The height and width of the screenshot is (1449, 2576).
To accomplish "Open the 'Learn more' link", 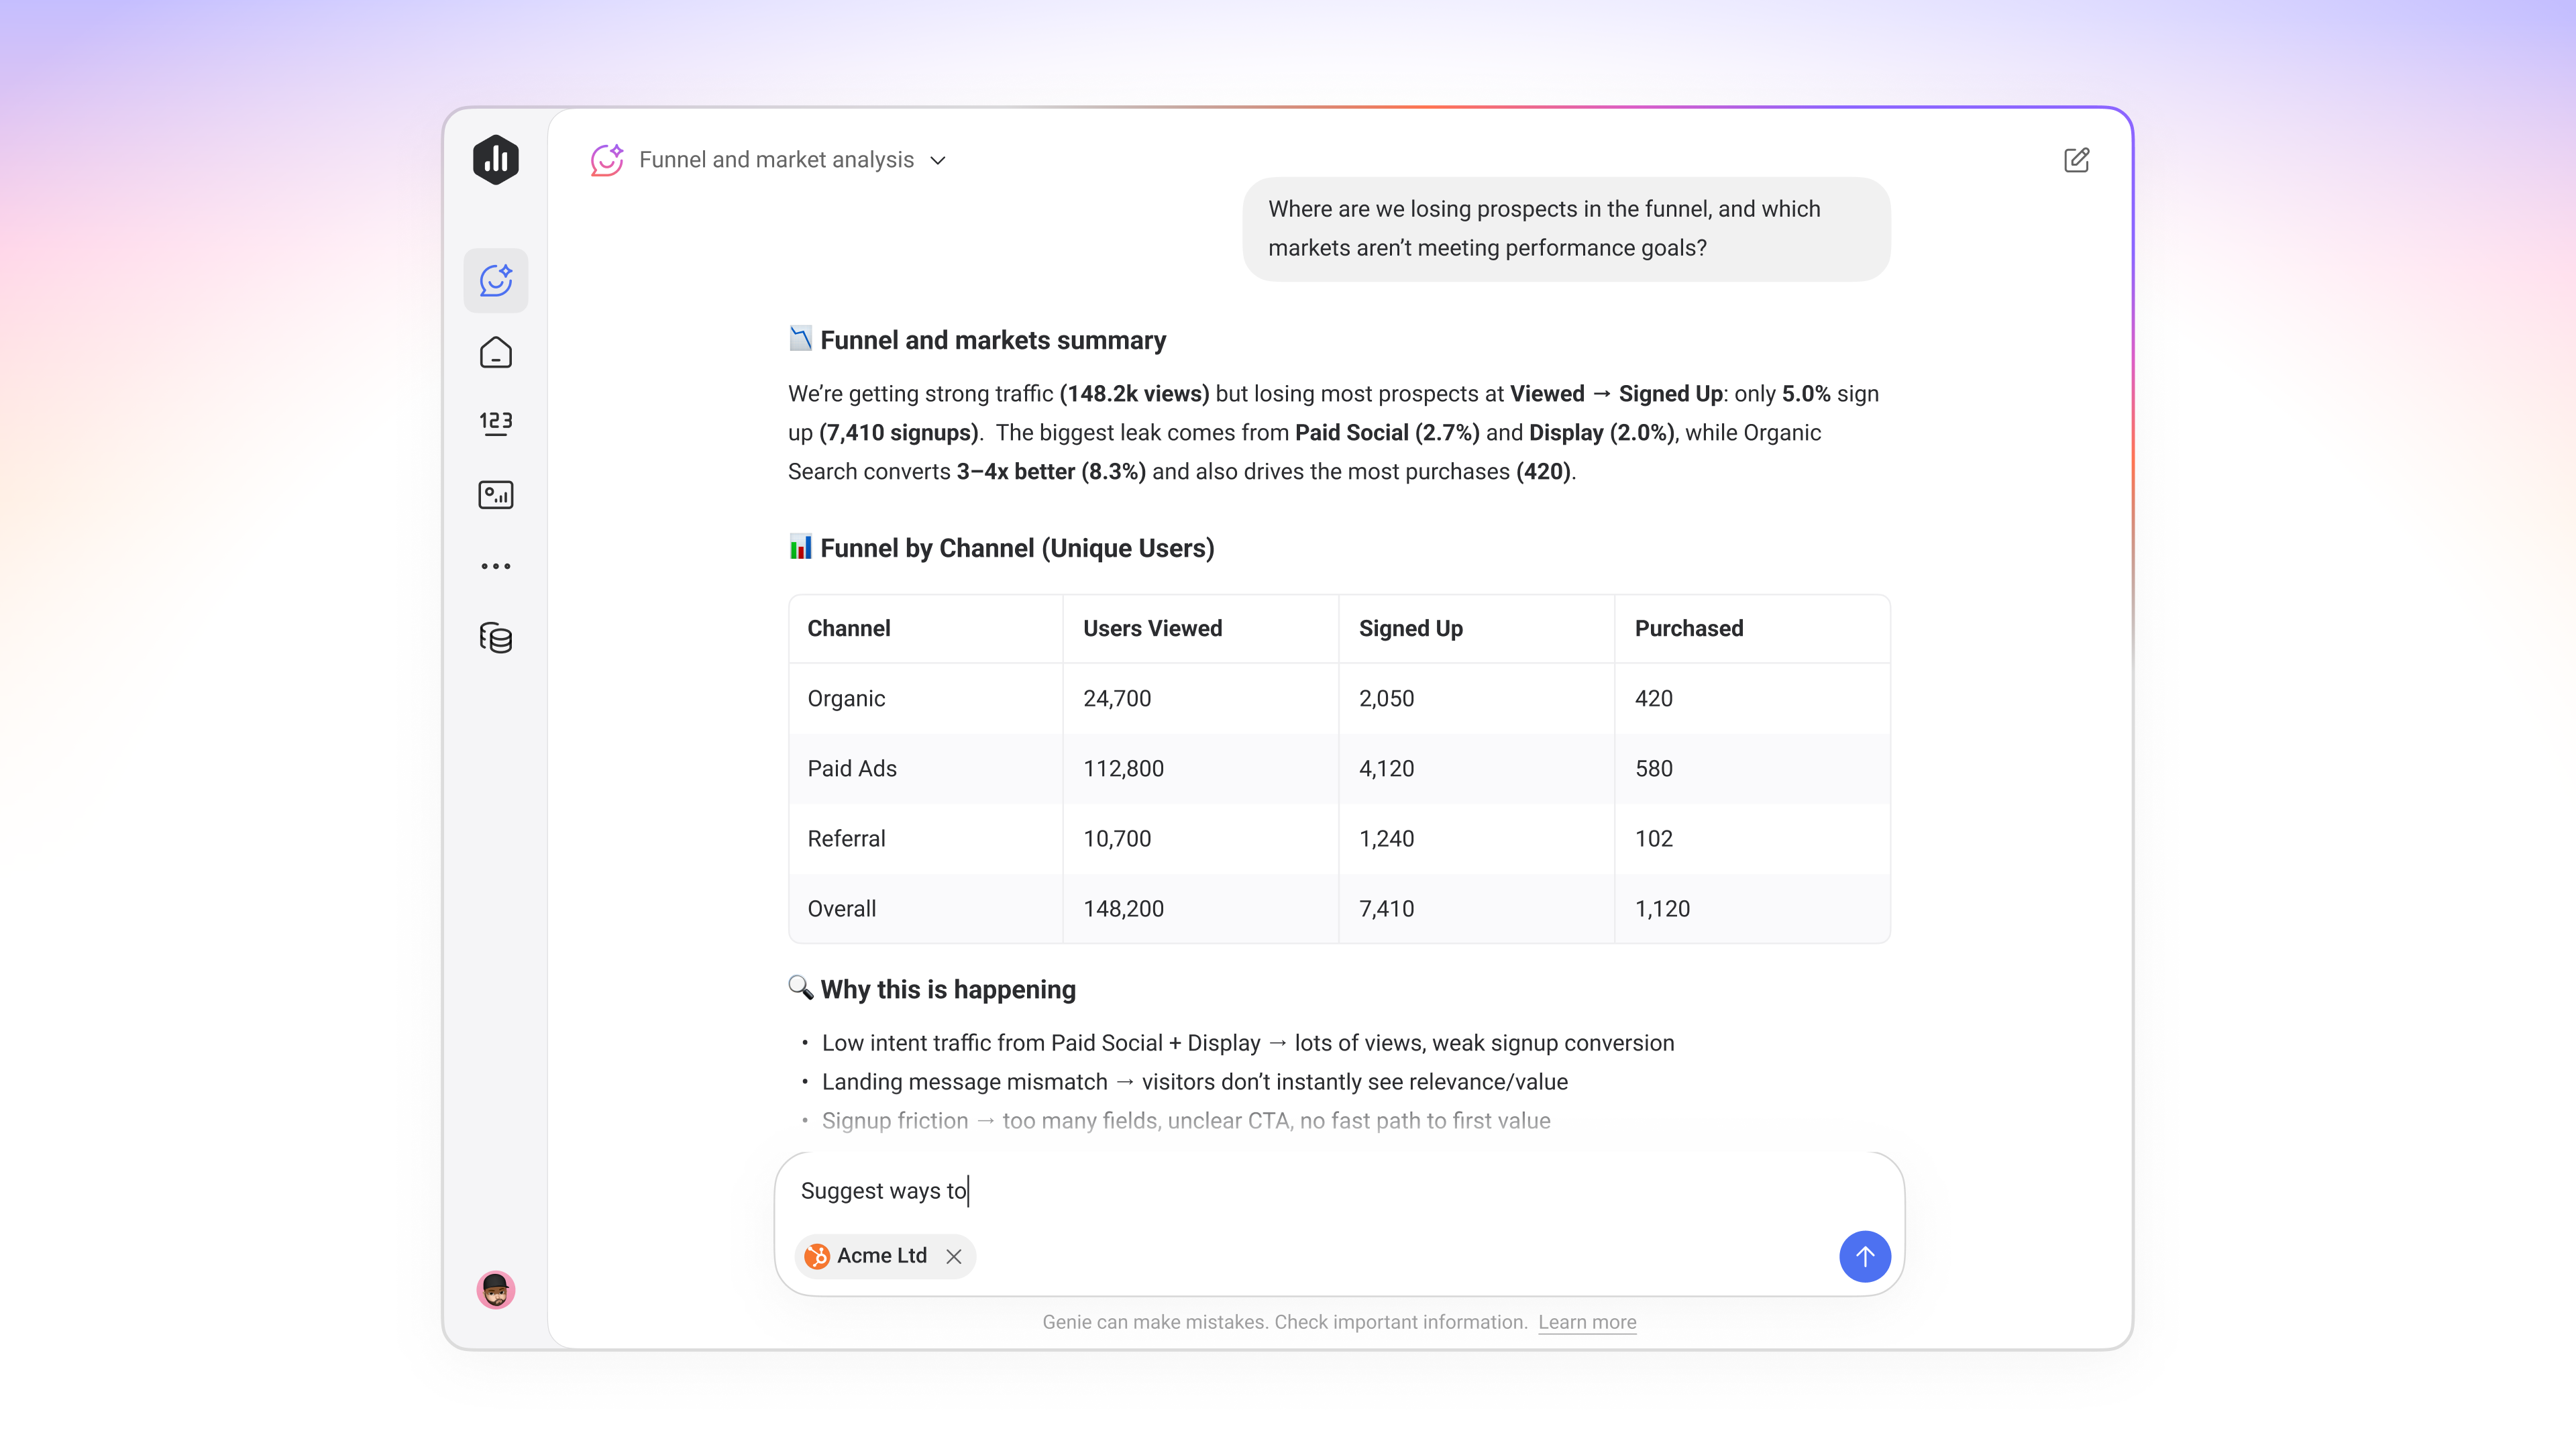I will [x=1587, y=1322].
